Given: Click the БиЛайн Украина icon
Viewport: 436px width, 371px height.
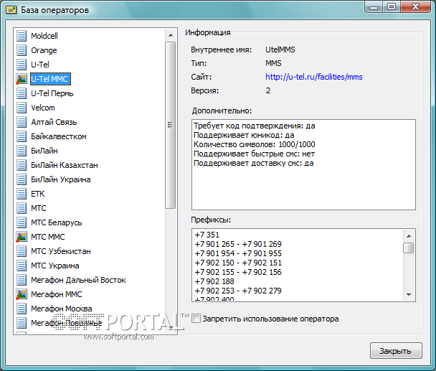Looking at the screenshot, I should pos(22,179).
